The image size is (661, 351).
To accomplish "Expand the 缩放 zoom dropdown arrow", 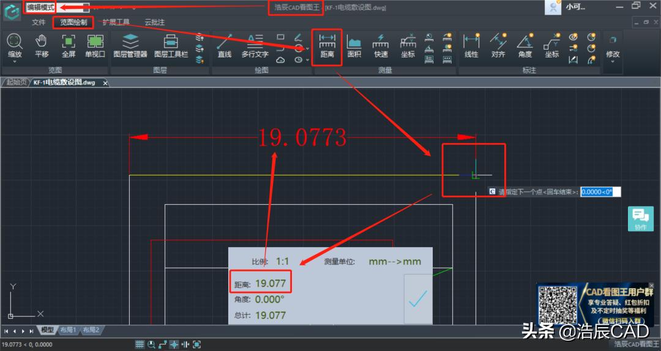I will point(14,62).
